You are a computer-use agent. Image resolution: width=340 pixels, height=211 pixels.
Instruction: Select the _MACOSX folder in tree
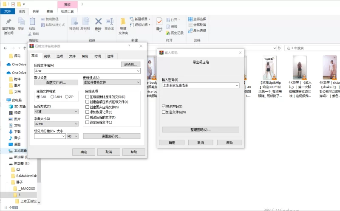28,188
